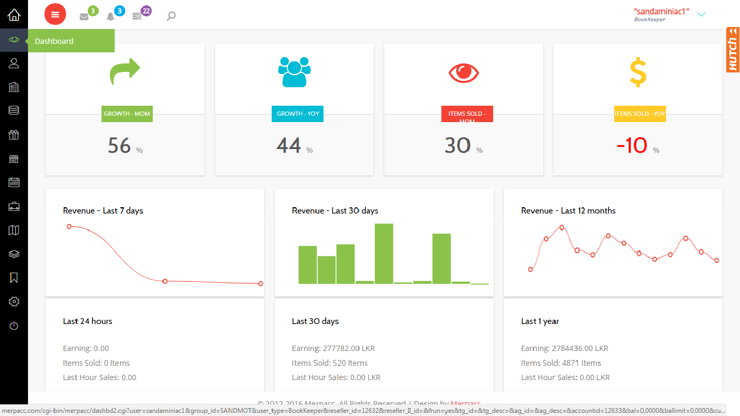Click the home icon in the sidebar
Image resolution: width=740 pixels, height=416 pixels.
point(14,15)
